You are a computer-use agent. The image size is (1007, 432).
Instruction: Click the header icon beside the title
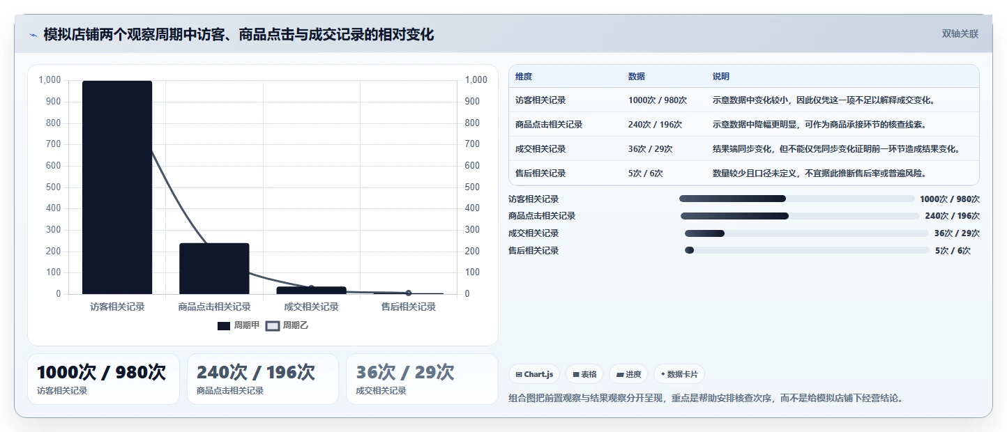click(x=33, y=34)
